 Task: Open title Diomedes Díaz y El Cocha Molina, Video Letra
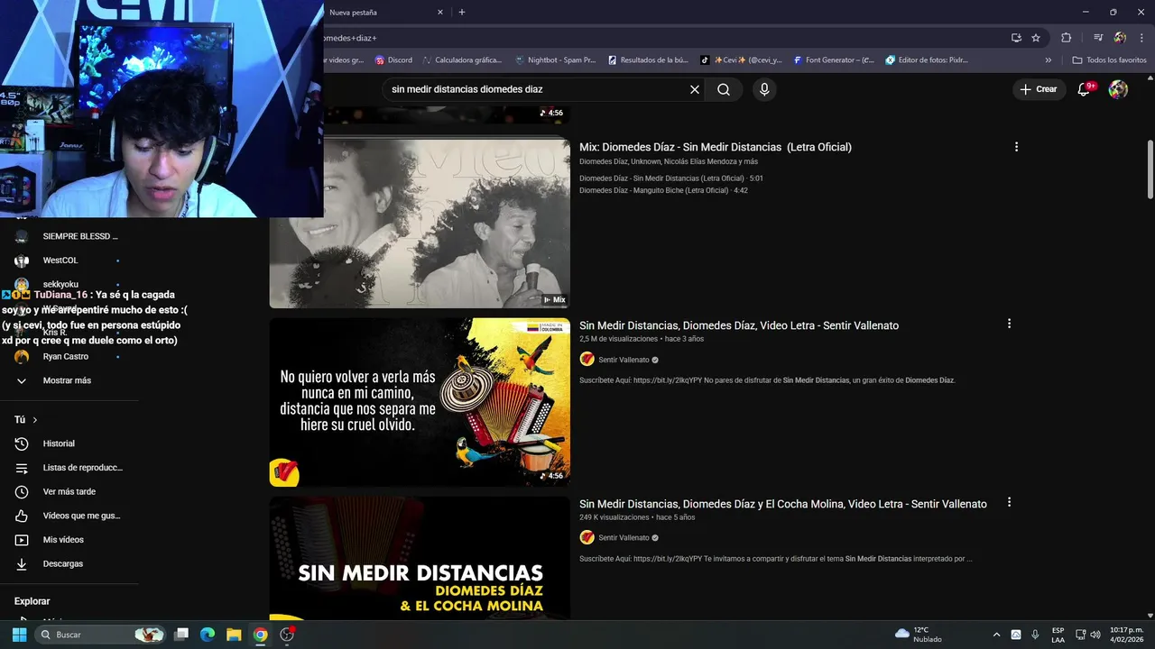click(783, 504)
